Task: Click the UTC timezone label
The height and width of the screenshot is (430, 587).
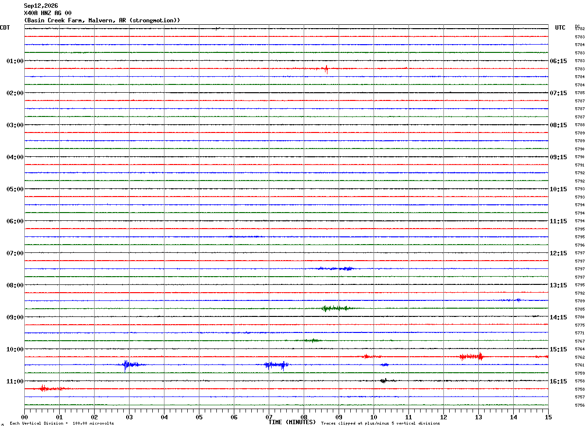Action: pyautogui.click(x=560, y=28)
